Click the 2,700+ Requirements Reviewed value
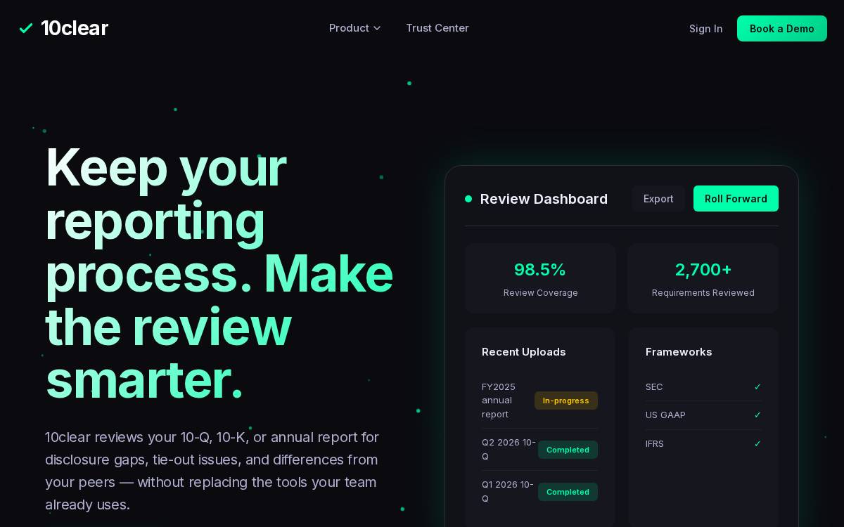The height and width of the screenshot is (527, 844). coord(703,270)
